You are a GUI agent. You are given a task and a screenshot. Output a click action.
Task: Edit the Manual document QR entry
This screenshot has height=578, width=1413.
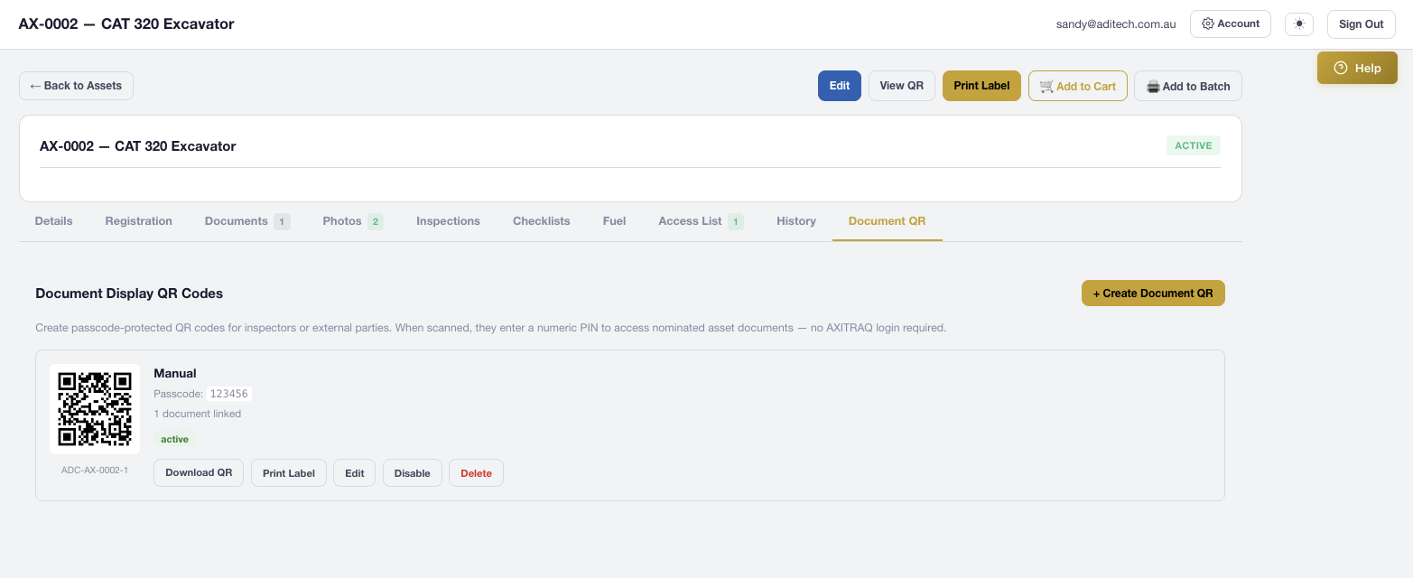[x=355, y=472]
